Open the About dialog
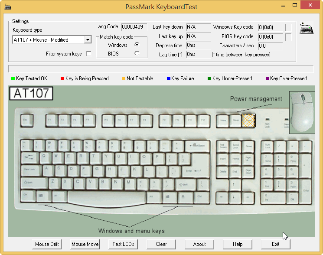The width and height of the screenshot is (323, 255). [199, 244]
